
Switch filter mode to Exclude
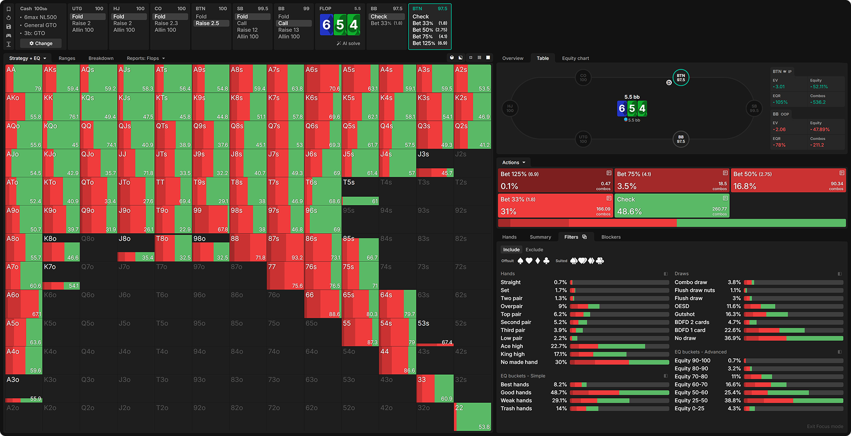[x=534, y=250]
